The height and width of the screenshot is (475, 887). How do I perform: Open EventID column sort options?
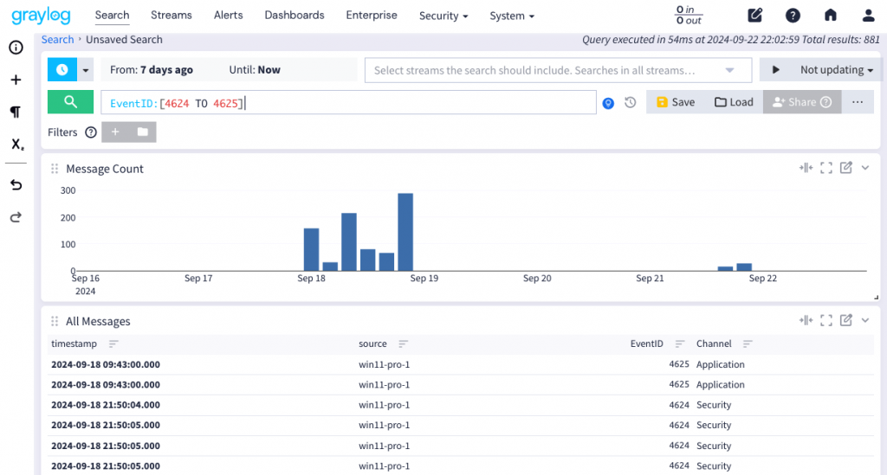[680, 344]
